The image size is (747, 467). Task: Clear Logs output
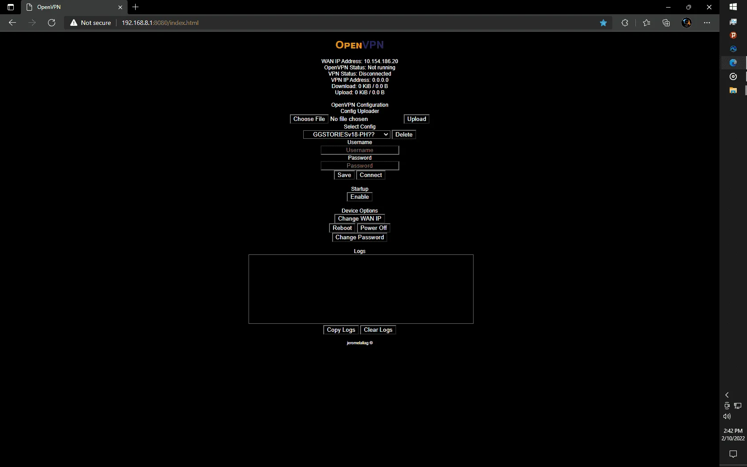pyautogui.click(x=378, y=330)
